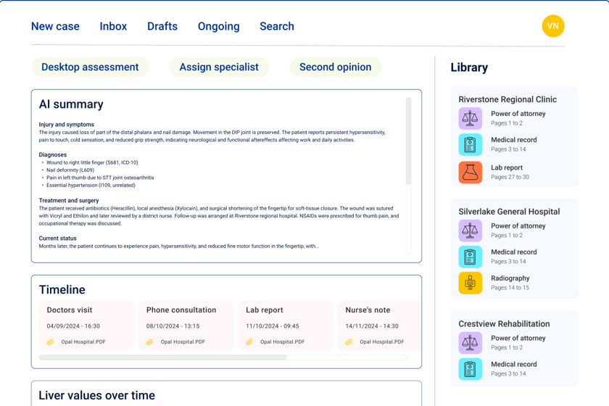
Task: Click Riverstone 'Medical record' label
Action: pyautogui.click(x=514, y=139)
